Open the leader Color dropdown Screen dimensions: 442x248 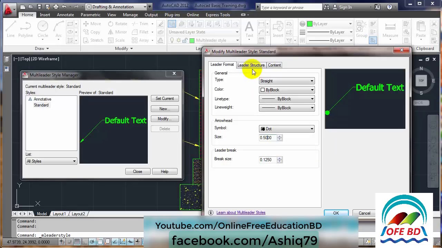pos(287,90)
